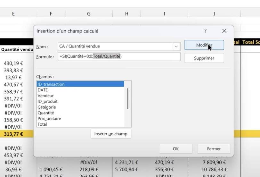Click cell with 13,97 €

coord(13,77)
